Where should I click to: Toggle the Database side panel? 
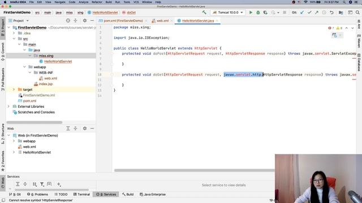pos(359,62)
